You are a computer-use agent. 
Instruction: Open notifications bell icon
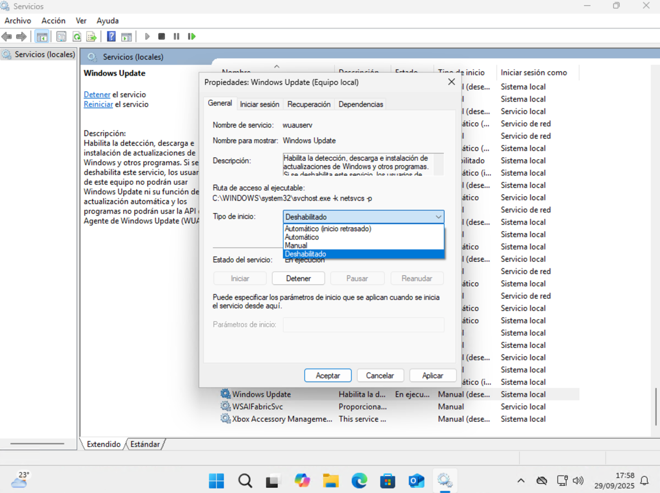click(645, 481)
